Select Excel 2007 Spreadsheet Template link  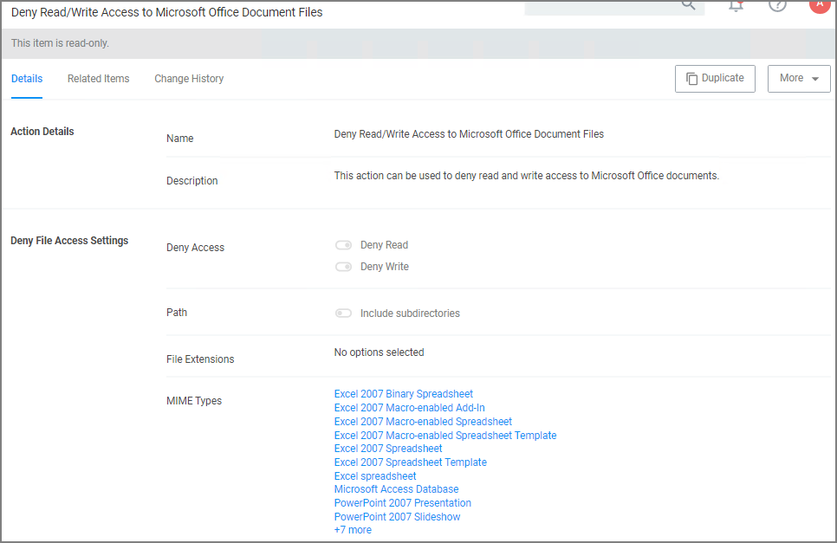coord(410,462)
